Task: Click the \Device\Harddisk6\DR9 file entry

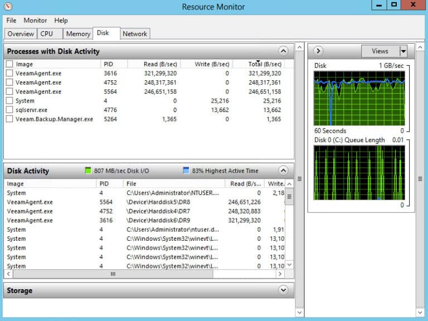Action: pos(158,220)
